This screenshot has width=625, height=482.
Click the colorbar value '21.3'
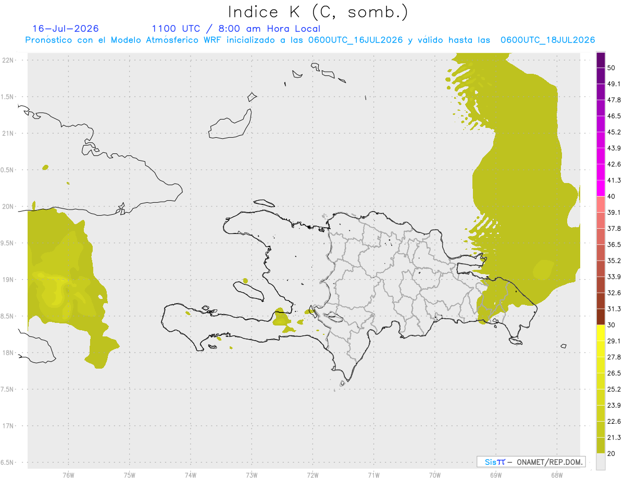pyautogui.click(x=615, y=438)
